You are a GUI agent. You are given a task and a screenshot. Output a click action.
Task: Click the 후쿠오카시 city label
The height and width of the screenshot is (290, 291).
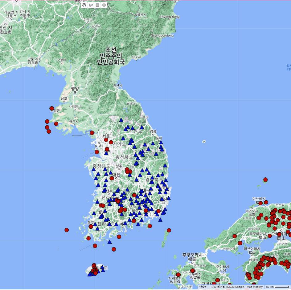(192, 255)
